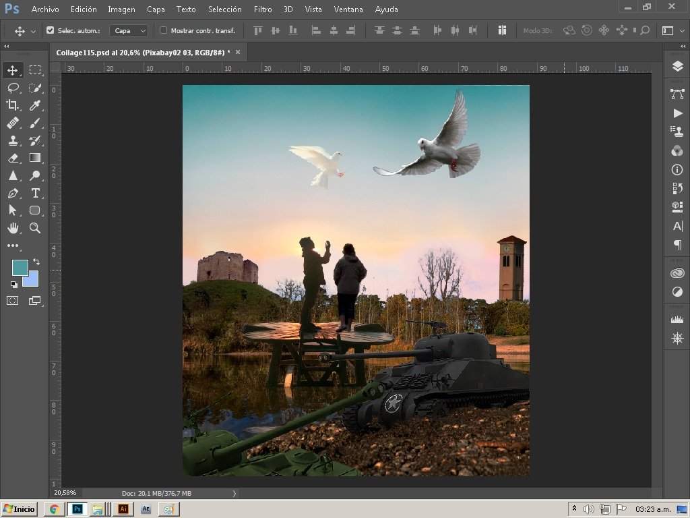Open the Actions panel play icon
The width and height of the screenshot is (690, 518).
click(677, 113)
